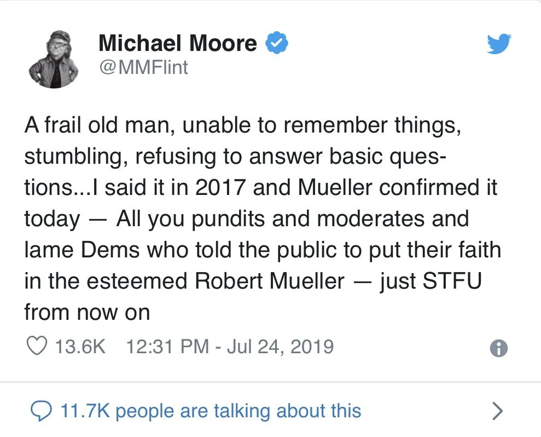
Task: Click "11.7K people are talking about this"
Action: click(211, 411)
